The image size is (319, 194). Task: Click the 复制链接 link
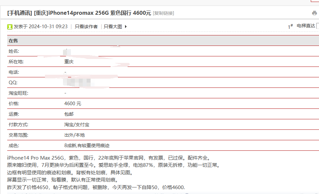click(x=163, y=13)
